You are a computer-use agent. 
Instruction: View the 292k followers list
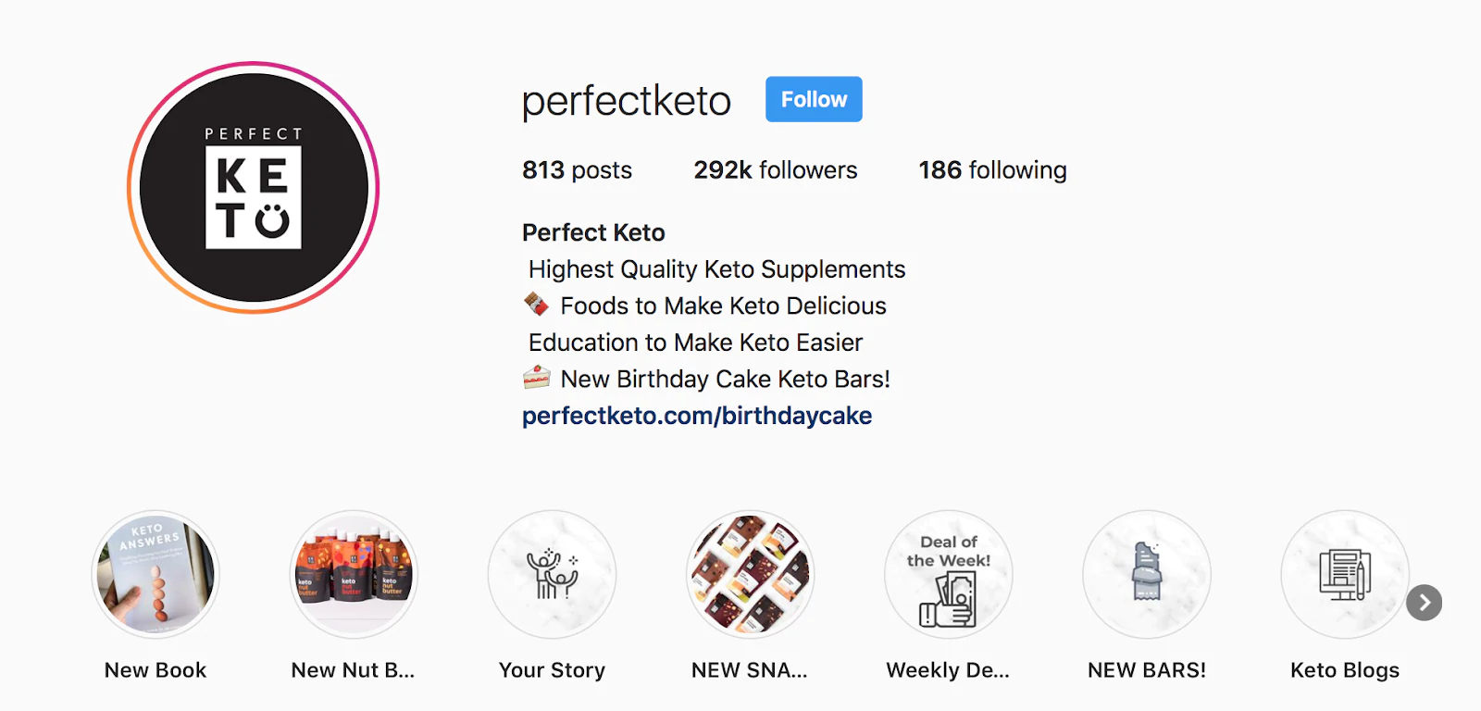tap(776, 170)
